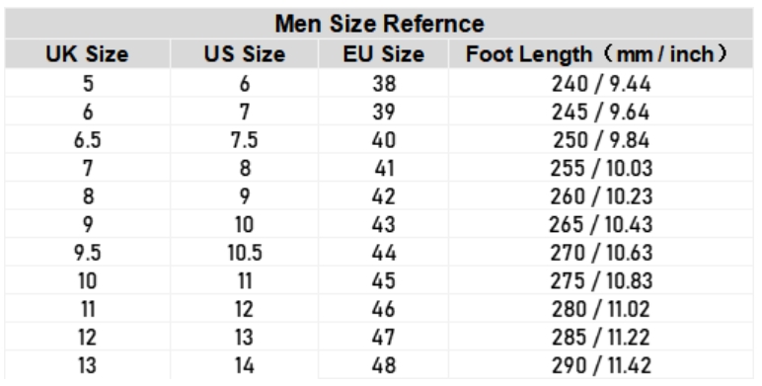Click the UK size 9.5 cell

coord(88,253)
